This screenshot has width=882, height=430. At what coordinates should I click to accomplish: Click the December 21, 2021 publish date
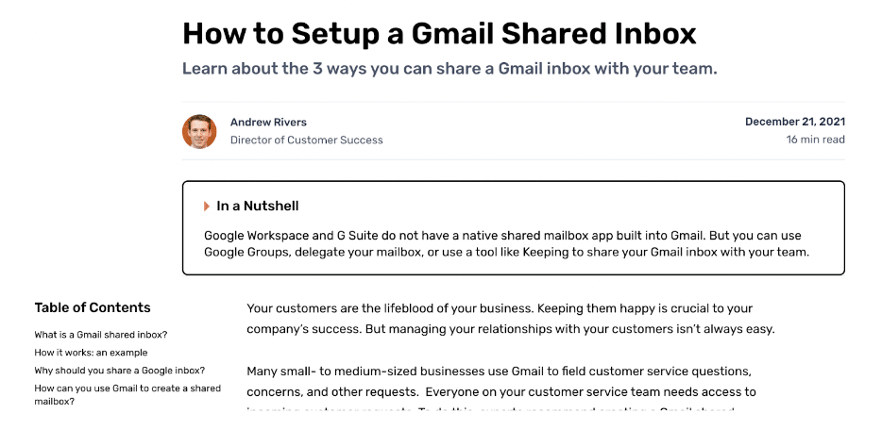point(794,122)
